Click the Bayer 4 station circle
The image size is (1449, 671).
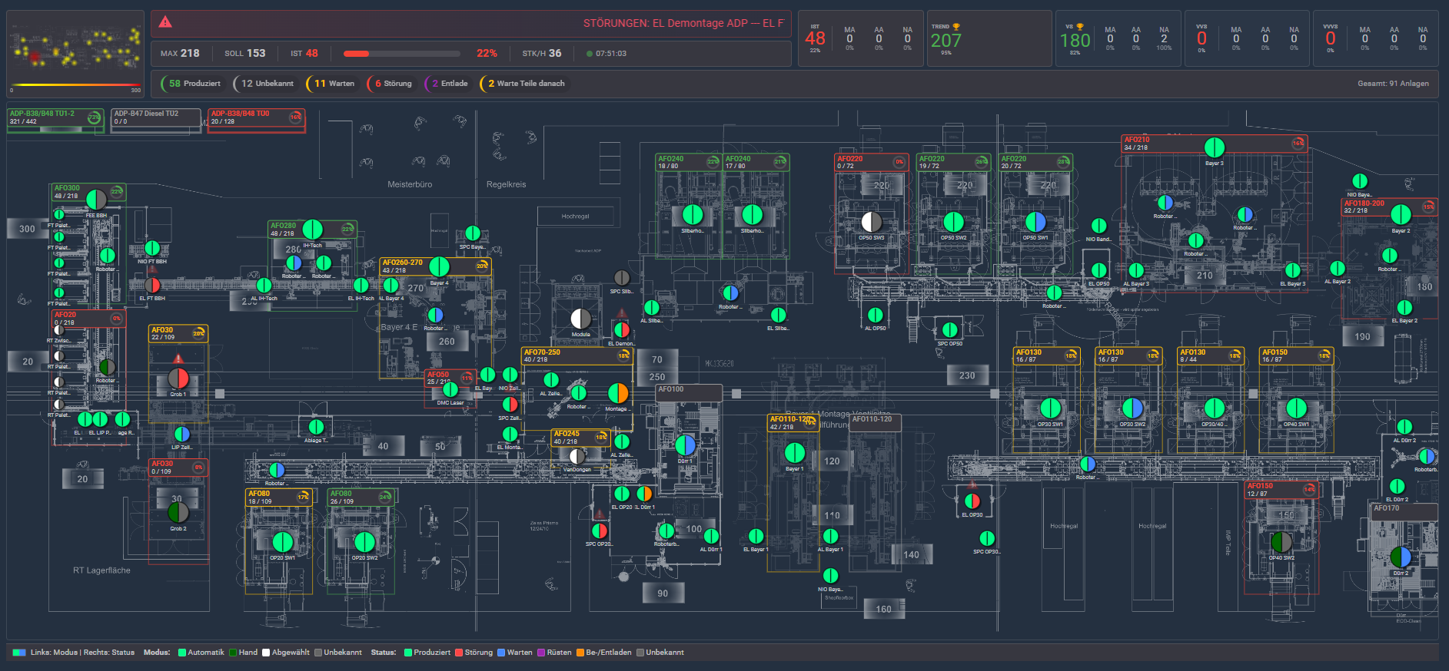point(439,266)
